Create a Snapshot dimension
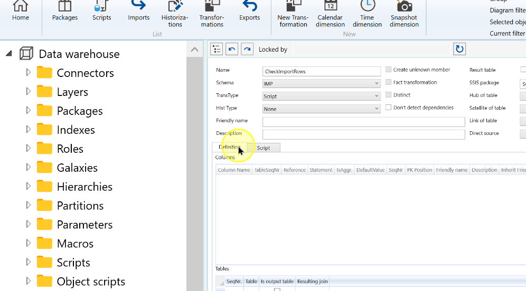Image resolution: width=526 pixels, height=291 pixels. click(x=404, y=14)
